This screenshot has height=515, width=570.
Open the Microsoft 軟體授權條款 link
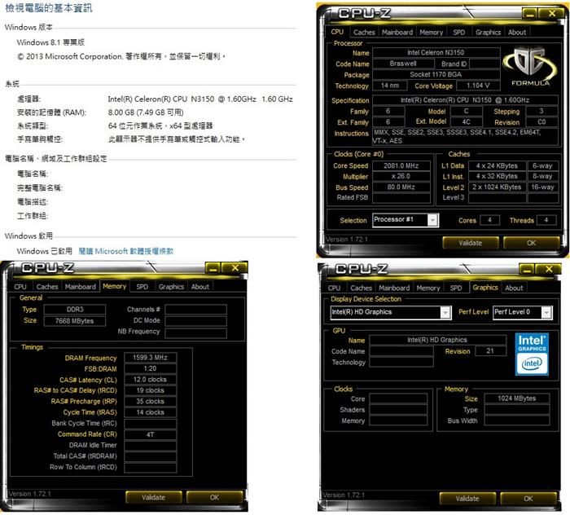[x=125, y=251]
